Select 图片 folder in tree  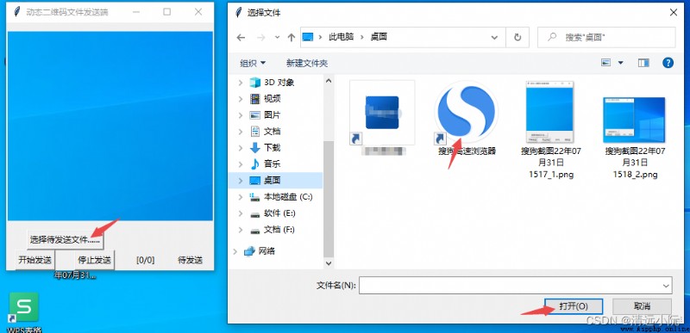[265, 115]
